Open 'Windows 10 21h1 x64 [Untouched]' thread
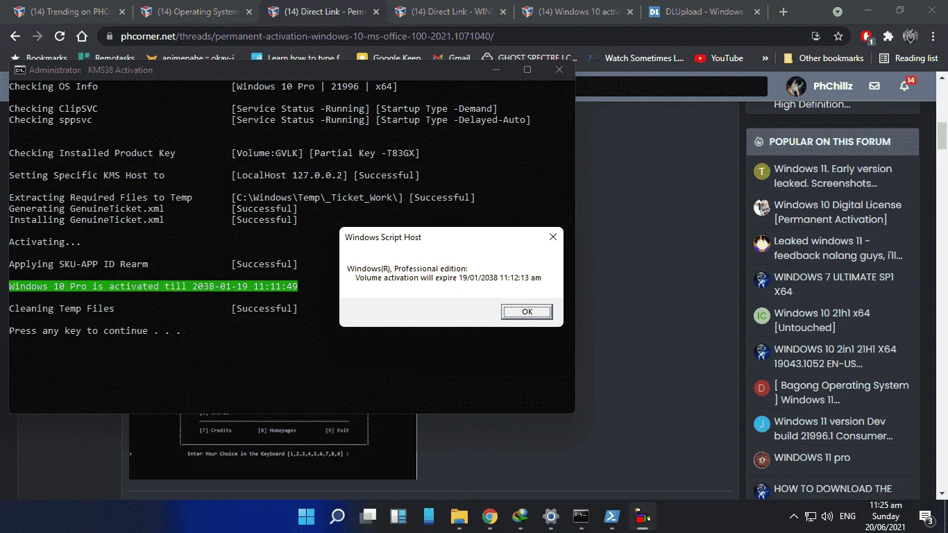This screenshot has width=948, height=533. (x=822, y=320)
